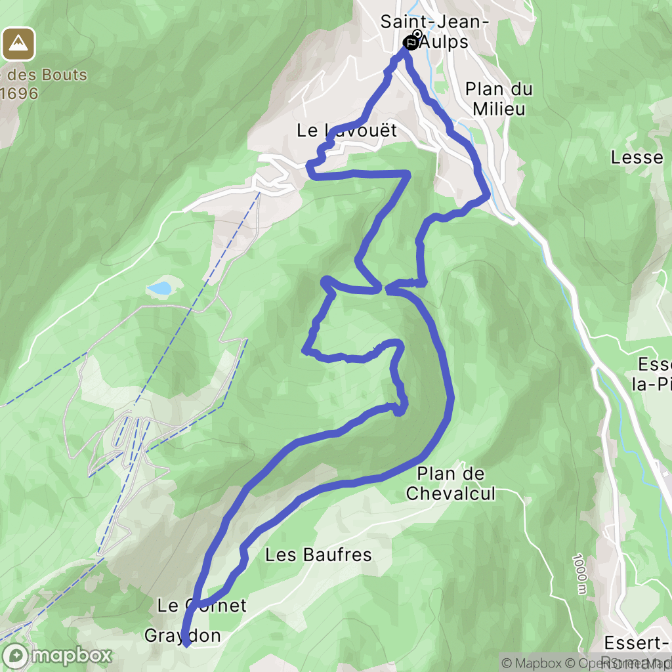Open the © OpenStreetMap attribution link

(x=617, y=663)
